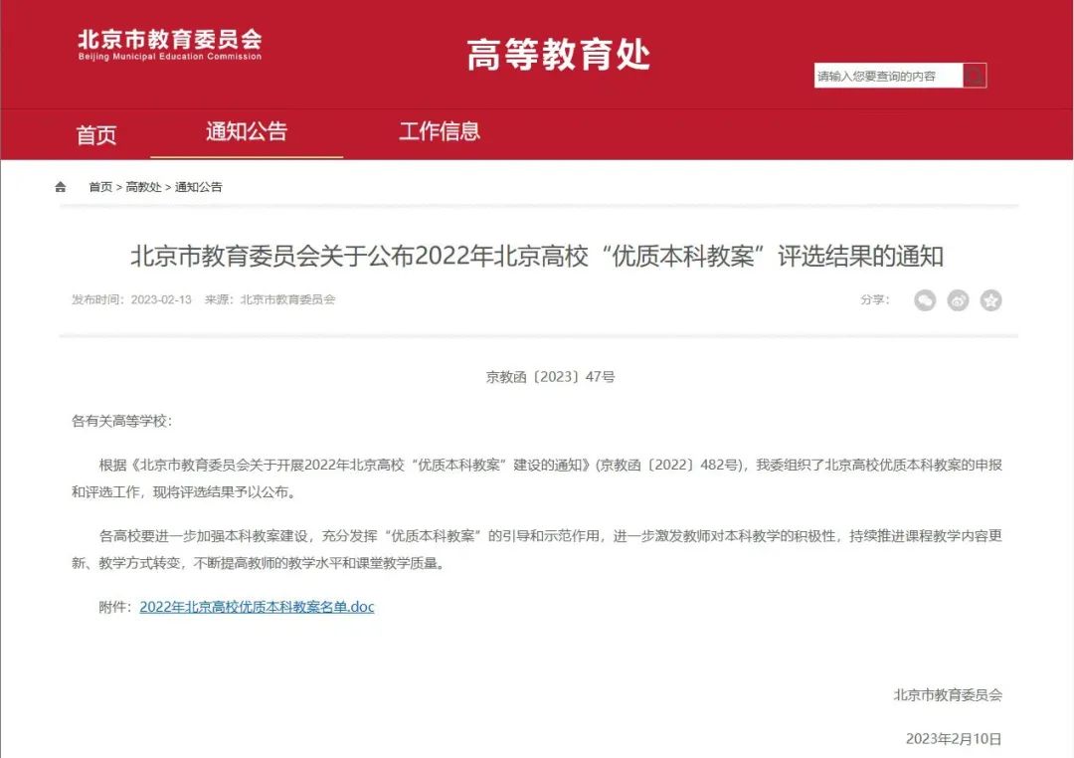Click the 京教函〔2023〕47号 document number
Screen dimensions: 1074x758
tap(550, 377)
